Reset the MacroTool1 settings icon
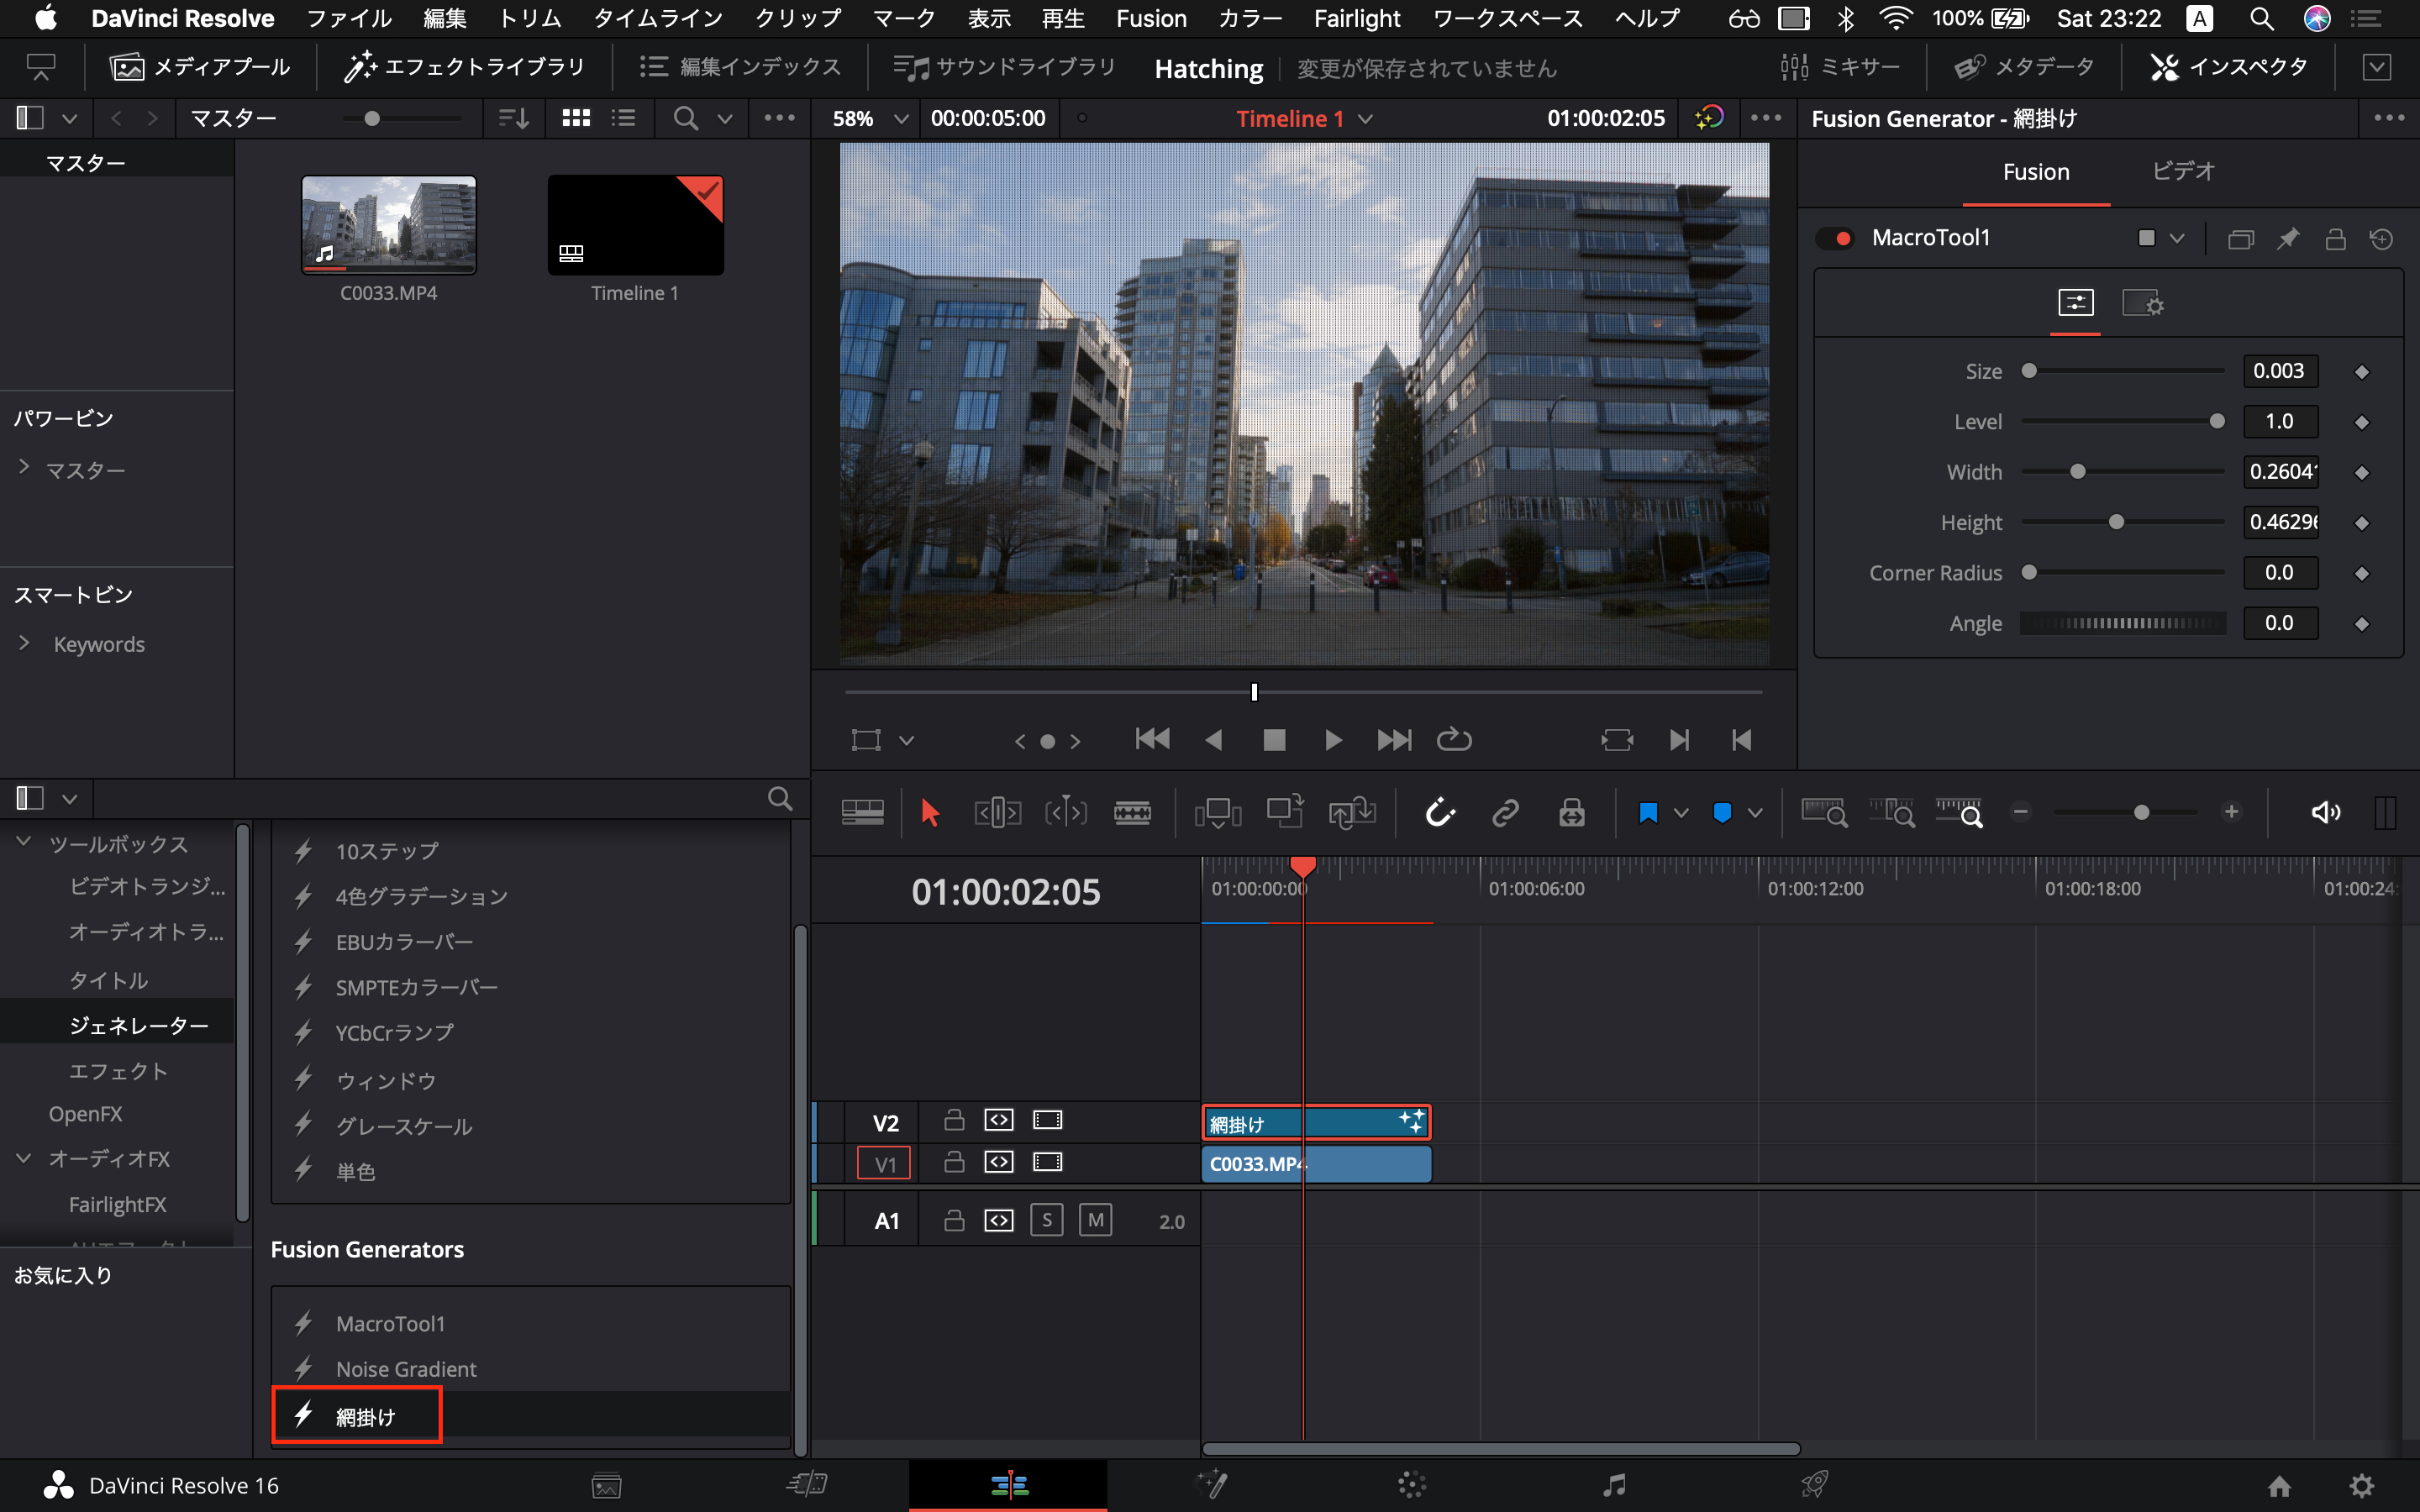This screenshot has height=1512, width=2420. click(x=2382, y=239)
